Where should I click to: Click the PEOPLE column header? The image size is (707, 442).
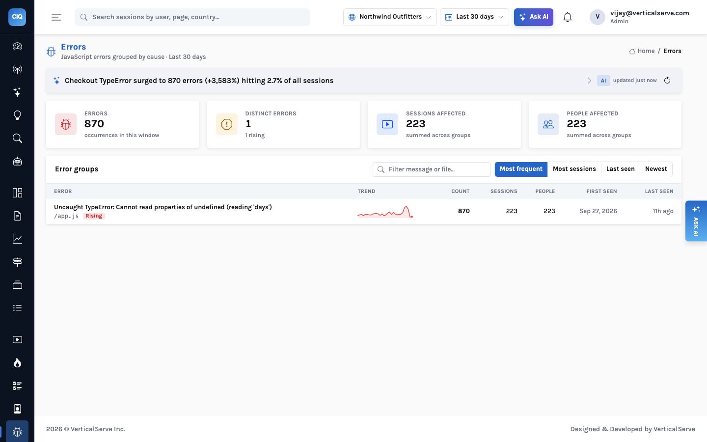545,192
